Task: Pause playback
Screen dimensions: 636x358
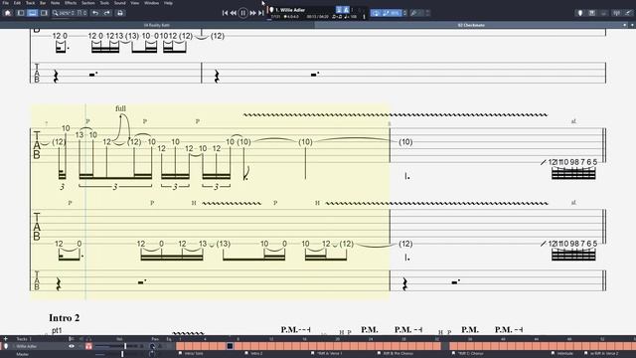Action: (x=242, y=13)
